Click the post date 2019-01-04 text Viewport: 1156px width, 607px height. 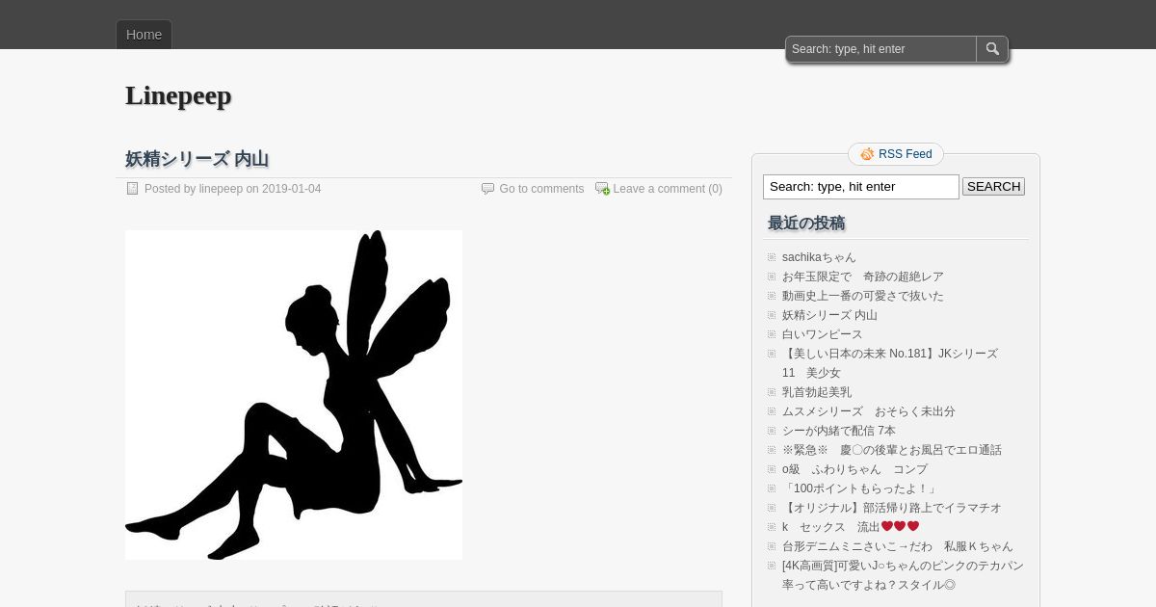tap(291, 189)
